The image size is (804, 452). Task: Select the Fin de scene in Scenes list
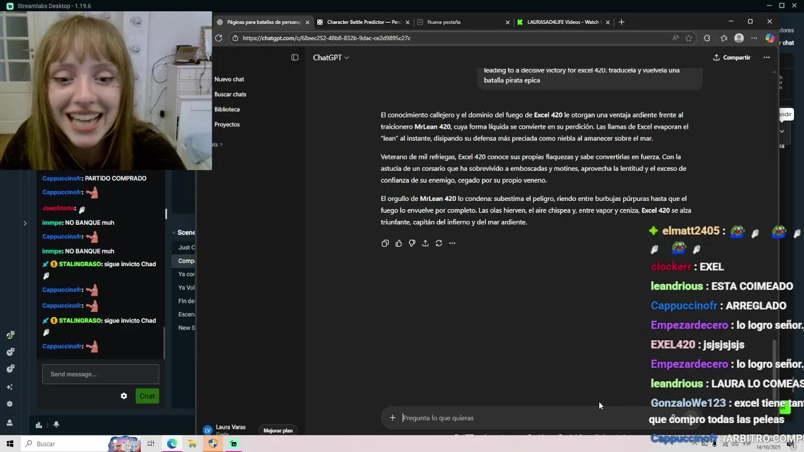point(186,301)
